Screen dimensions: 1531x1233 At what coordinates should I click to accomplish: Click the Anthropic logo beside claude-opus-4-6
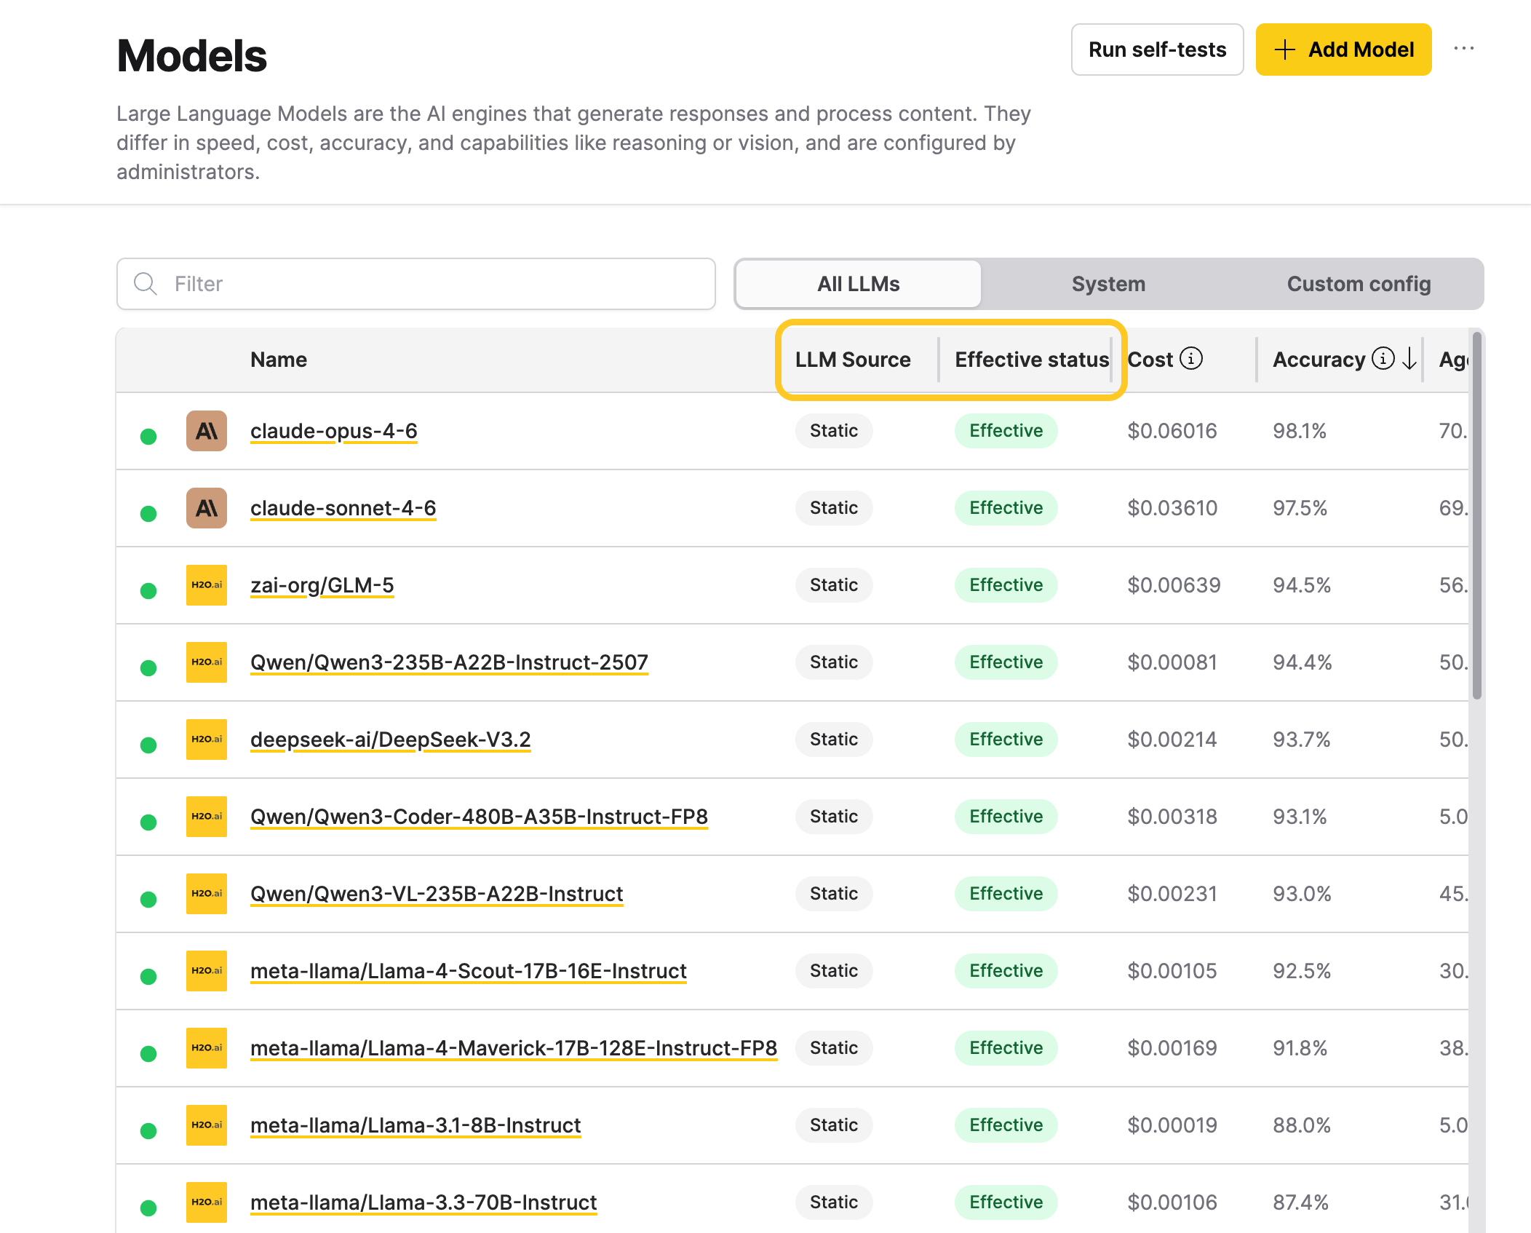(x=207, y=431)
